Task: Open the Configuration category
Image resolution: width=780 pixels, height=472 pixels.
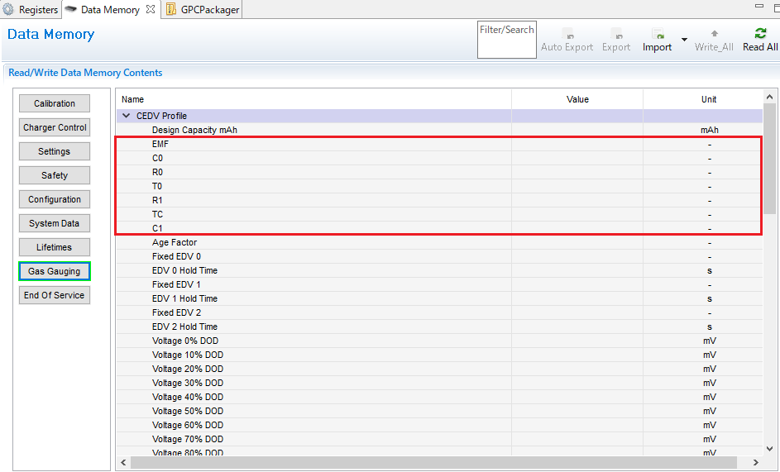Action: [x=55, y=199]
